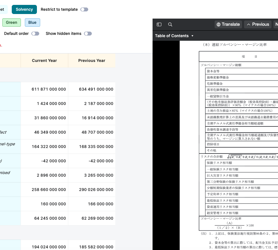Select previous year value 634 491 000 000

(x=96, y=89)
